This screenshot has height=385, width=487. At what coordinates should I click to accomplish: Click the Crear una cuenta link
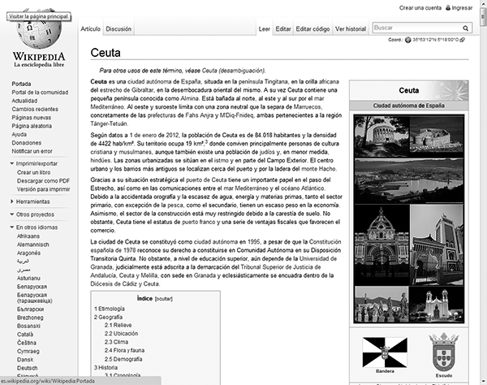(x=420, y=7)
